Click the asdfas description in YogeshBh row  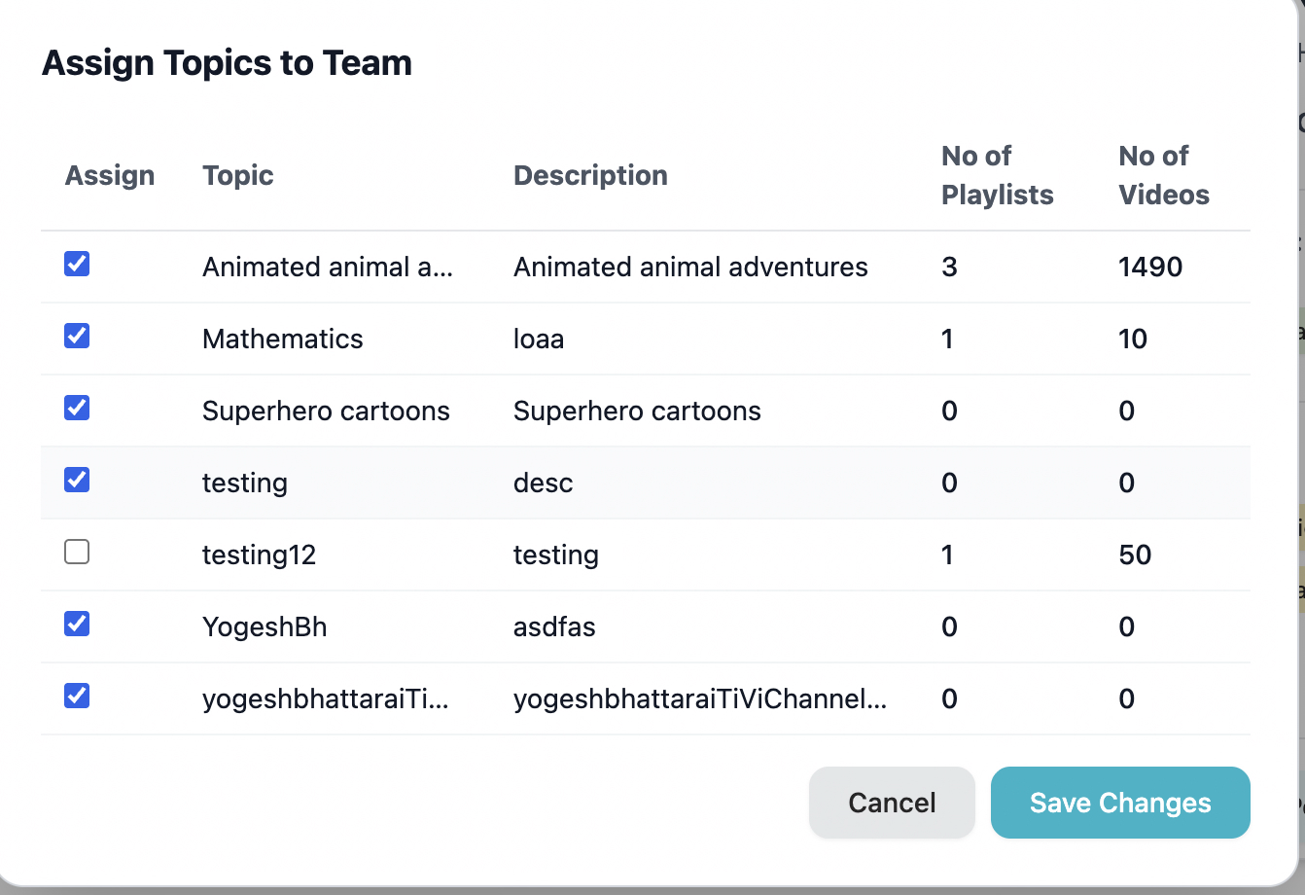coord(554,627)
